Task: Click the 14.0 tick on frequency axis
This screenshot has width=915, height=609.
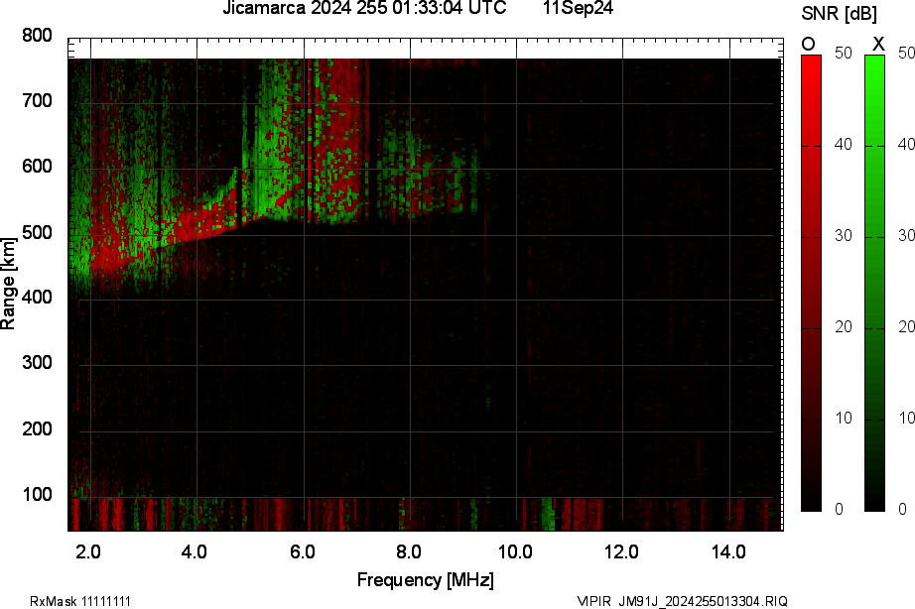Action: click(x=728, y=551)
